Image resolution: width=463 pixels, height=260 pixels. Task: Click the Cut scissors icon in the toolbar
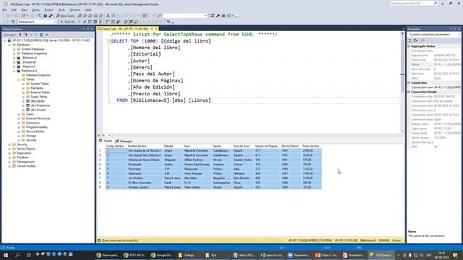coord(108,16)
